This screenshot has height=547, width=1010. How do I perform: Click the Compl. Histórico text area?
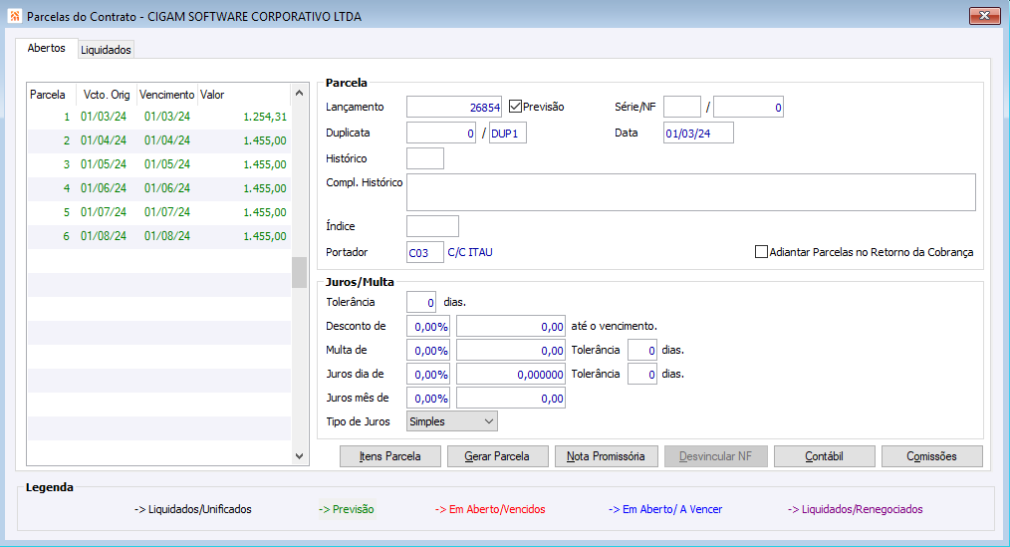point(691,192)
